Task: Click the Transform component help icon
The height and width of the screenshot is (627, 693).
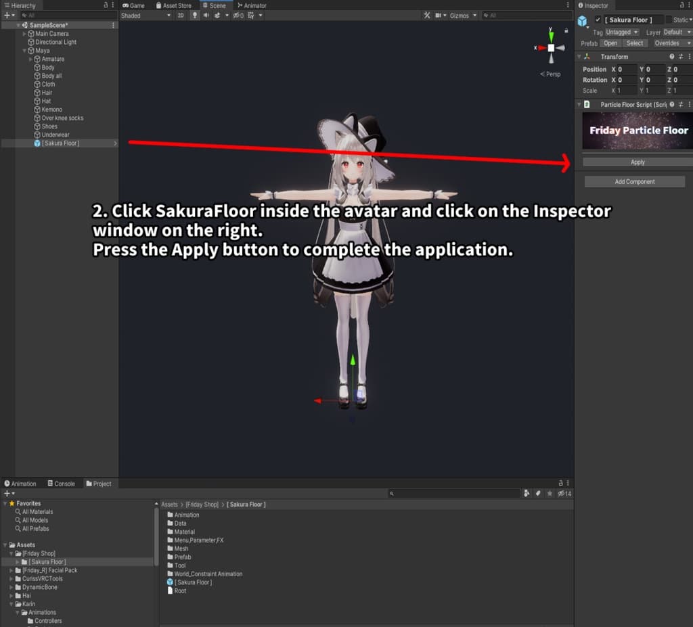Action: coord(672,57)
